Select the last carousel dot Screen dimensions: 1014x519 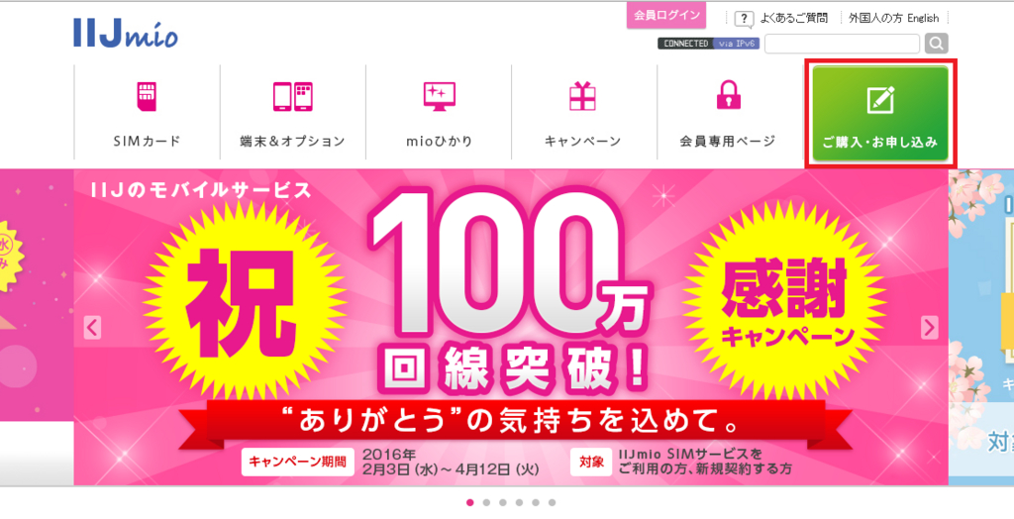(552, 502)
